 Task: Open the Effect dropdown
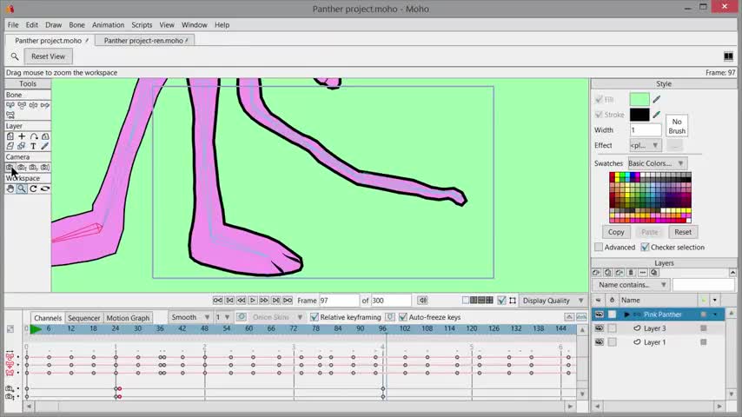[x=645, y=145]
